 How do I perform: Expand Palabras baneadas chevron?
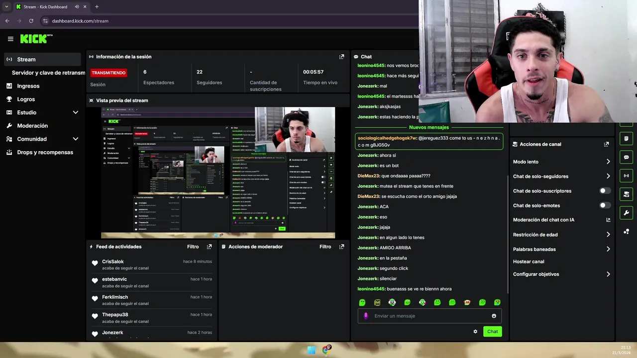(608, 249)
